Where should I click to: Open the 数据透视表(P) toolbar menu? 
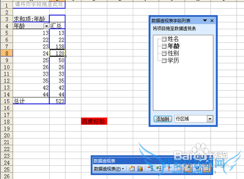coord(109,169)
